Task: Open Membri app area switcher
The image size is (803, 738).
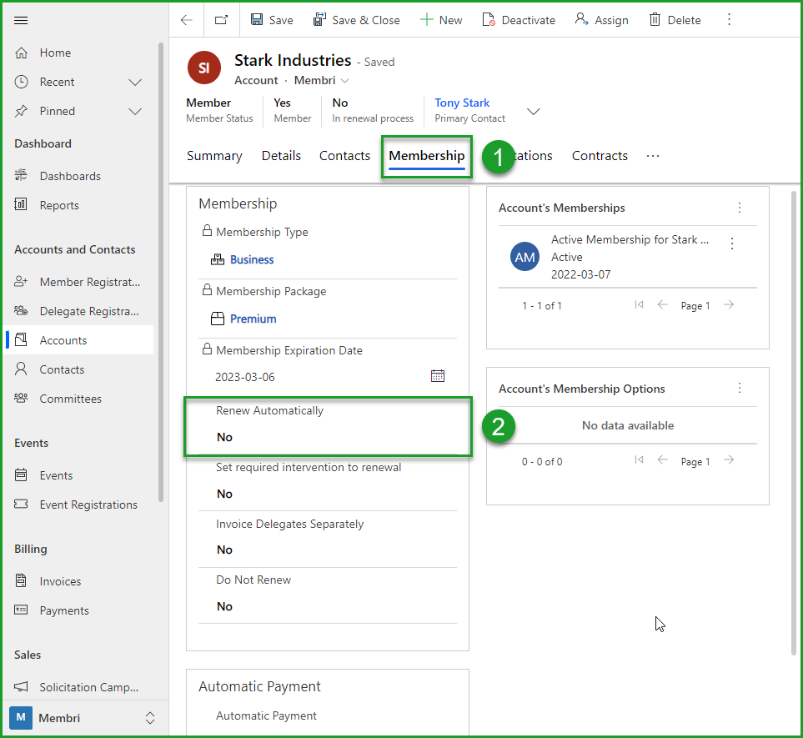Action: pos(150,717)
